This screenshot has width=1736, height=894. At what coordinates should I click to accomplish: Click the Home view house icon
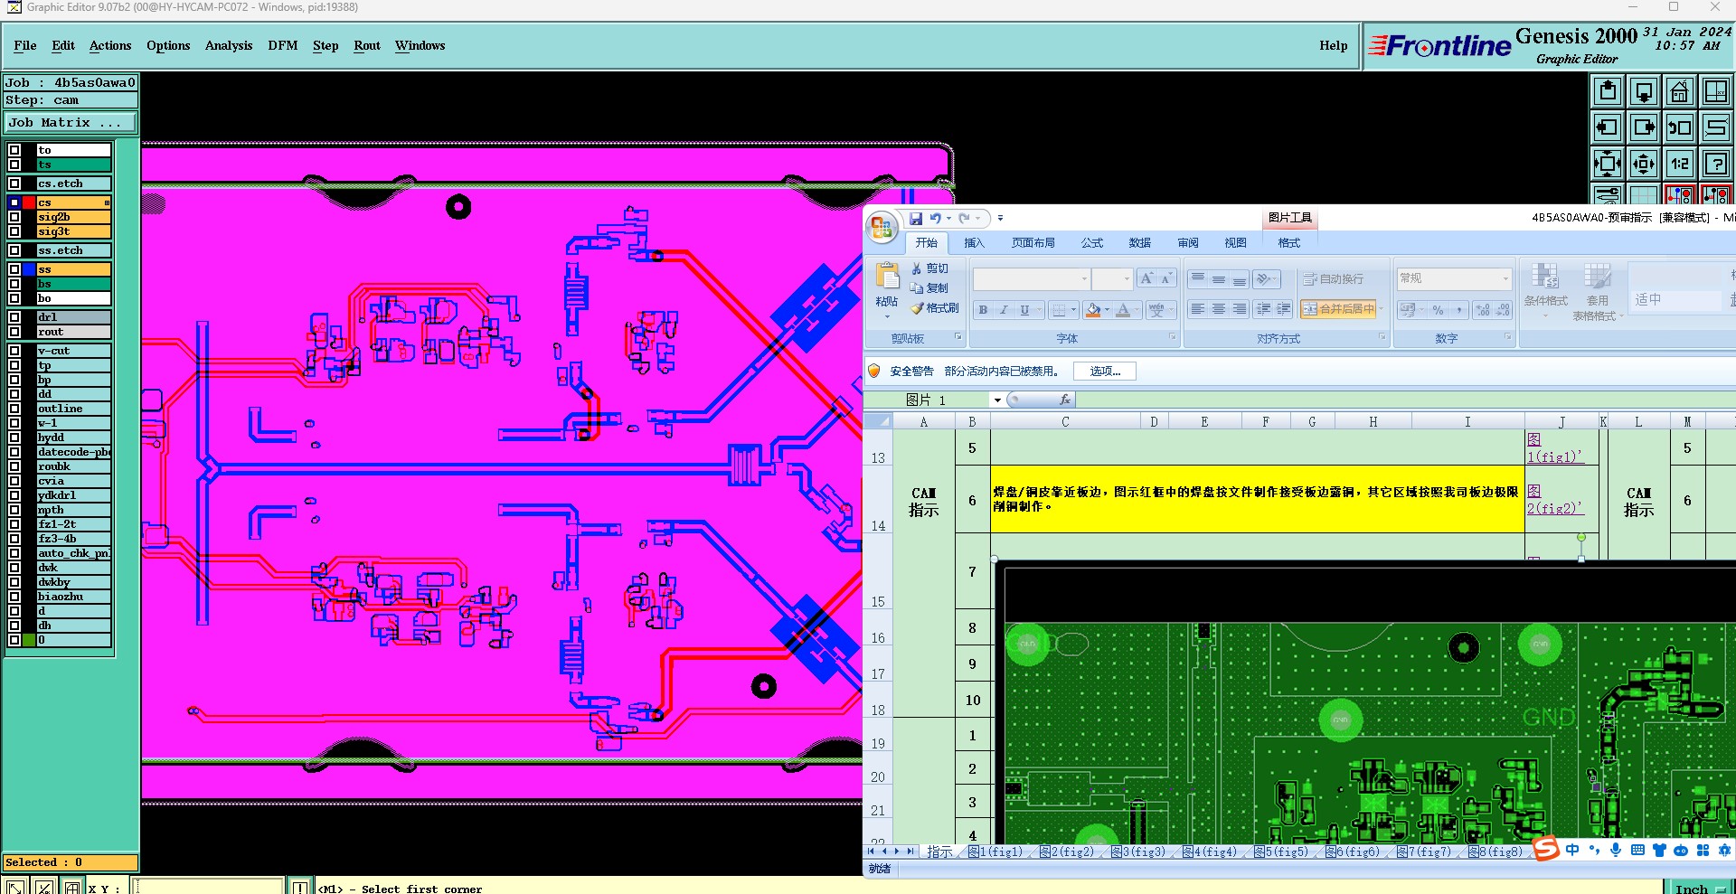tap(1680, 91)
